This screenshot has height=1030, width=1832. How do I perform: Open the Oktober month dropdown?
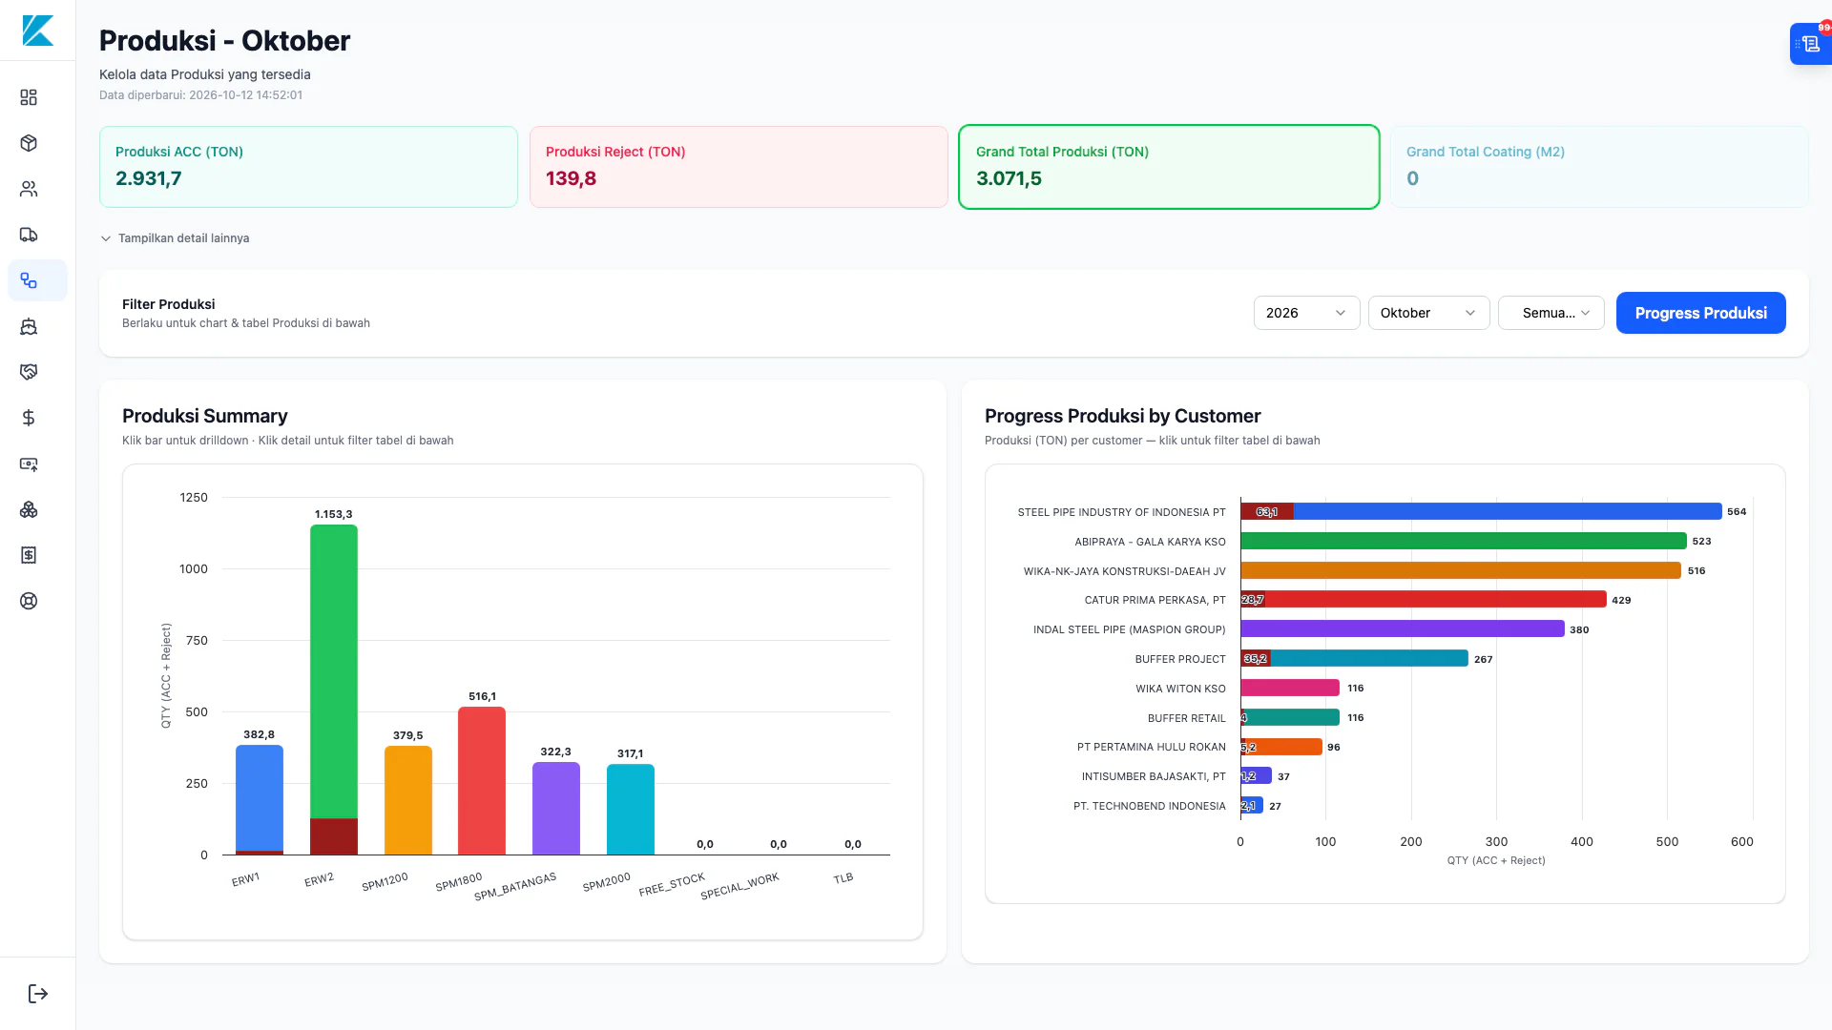pos(1428,313)
